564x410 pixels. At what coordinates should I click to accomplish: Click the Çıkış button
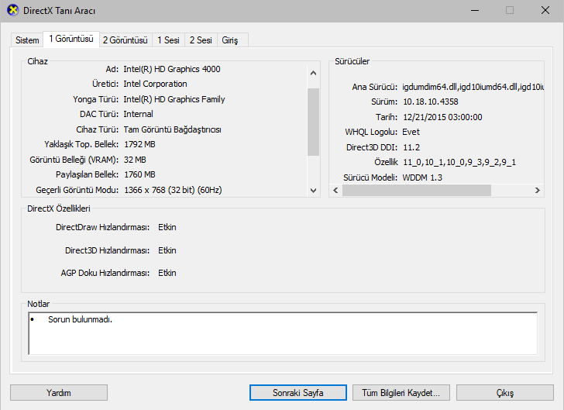(505, 393)
